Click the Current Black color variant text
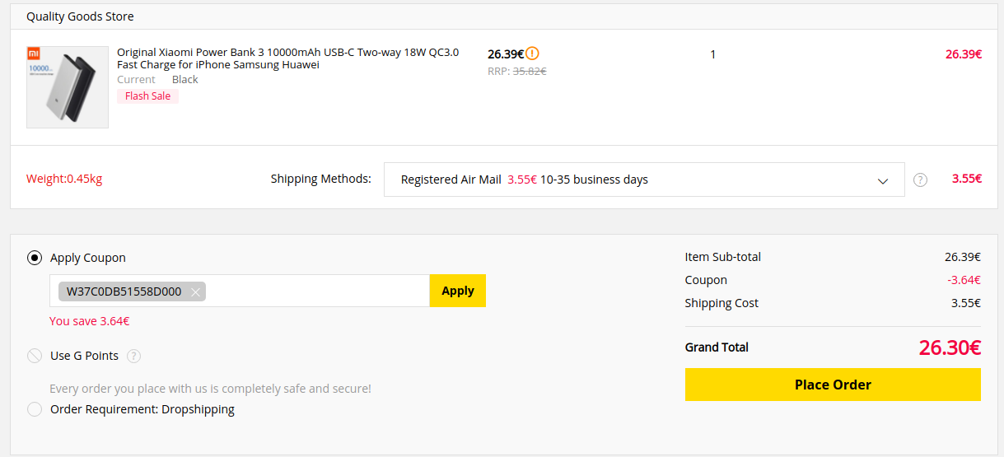The height and width of the screenshot is (457, 1004). point(157,80)
